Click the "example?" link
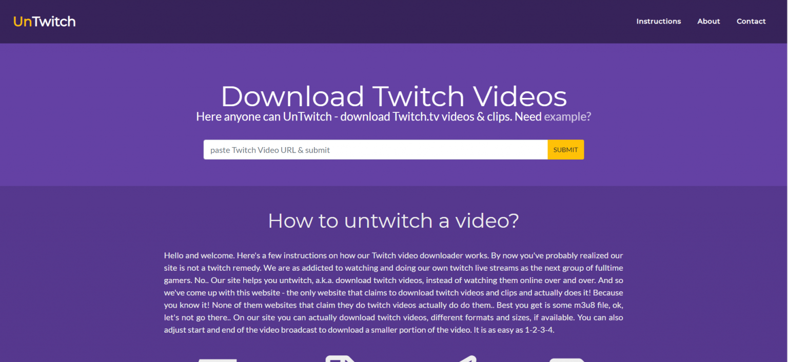The height and width of the screenshot is (362, 788). [x=567, y=116]
